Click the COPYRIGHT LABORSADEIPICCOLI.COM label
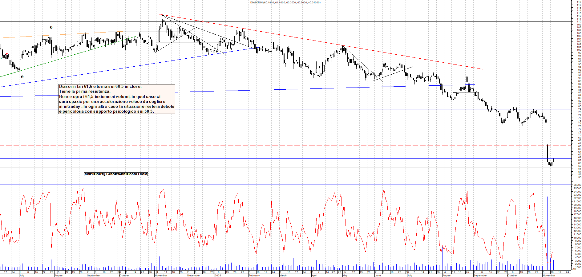This screenshot has width=582, height=277. pyautogui.click(x=116, y=174)
